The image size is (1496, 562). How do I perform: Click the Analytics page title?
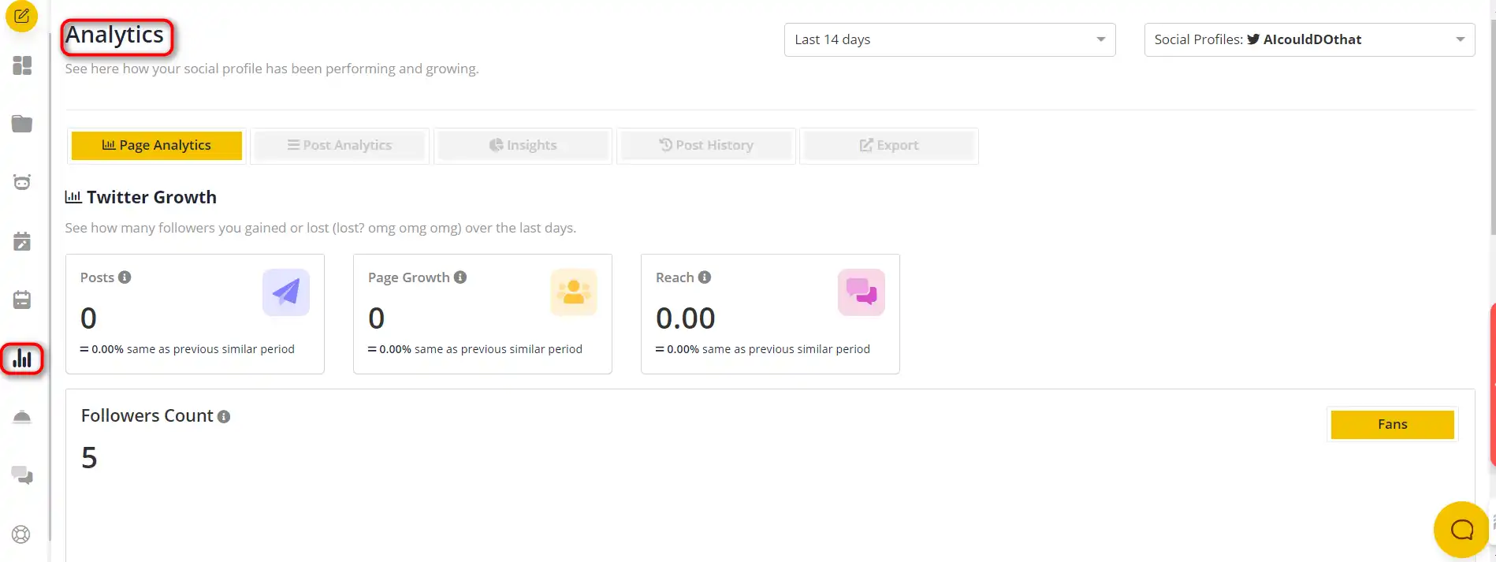[x=115, y=35]
